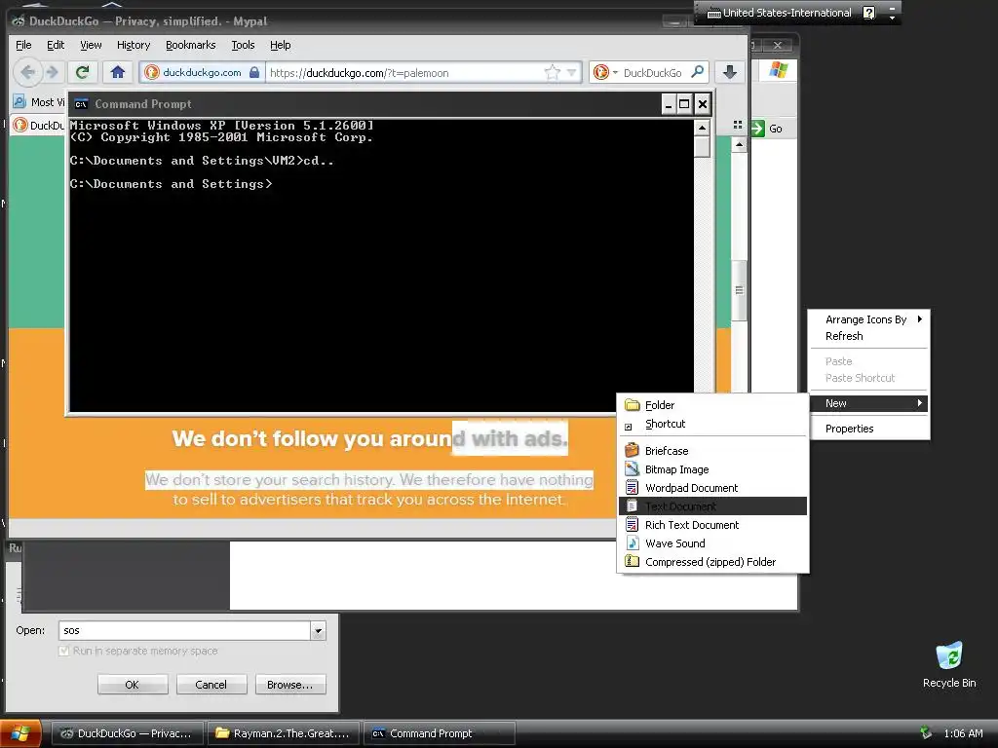998x748 pixels.
Task: Open language bar help question mark
Action: (x=868, y=13)
